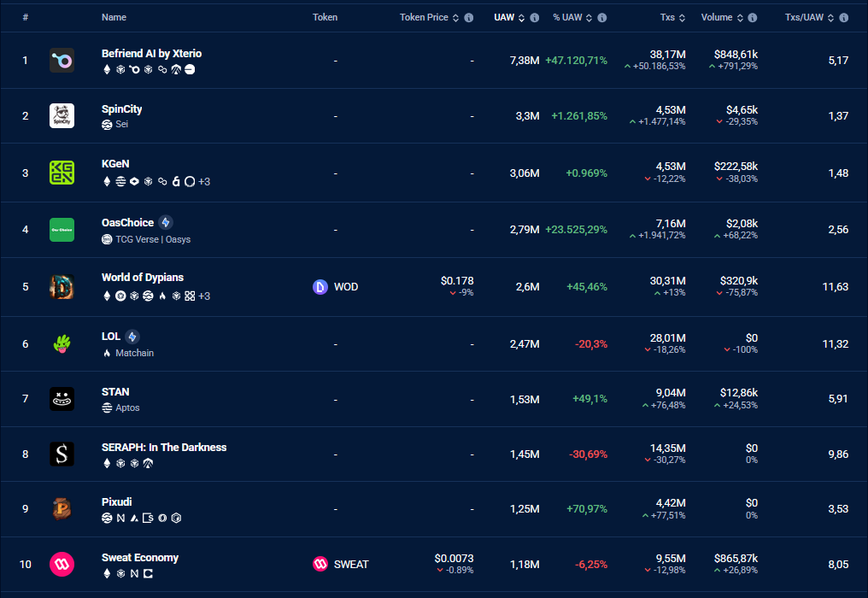Sort table by Txs column
This screenshot has height=598, width=868.
point(682,18)
